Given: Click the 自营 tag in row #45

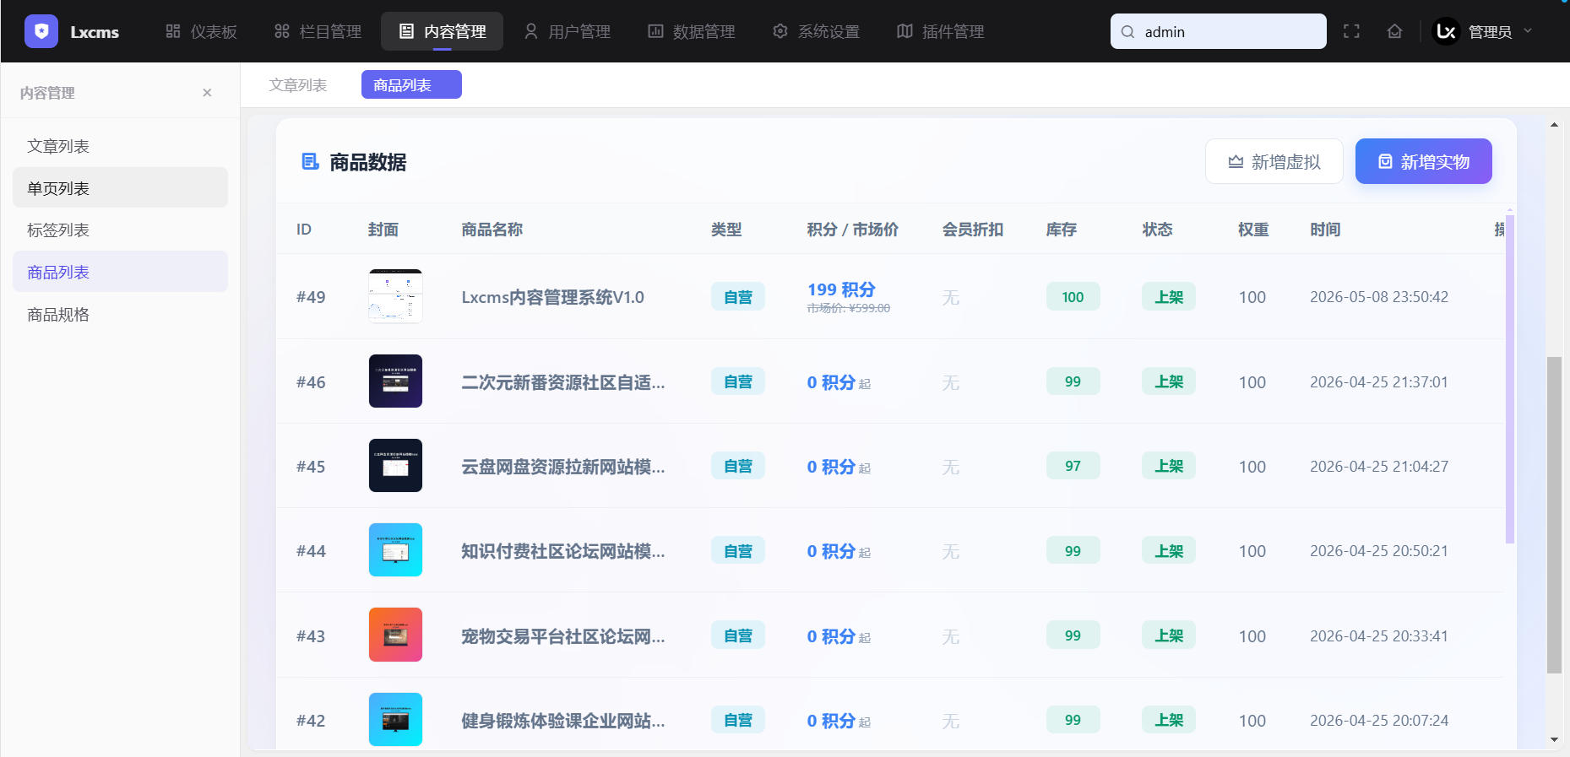Looking at the screenshot, I should 738,466.
